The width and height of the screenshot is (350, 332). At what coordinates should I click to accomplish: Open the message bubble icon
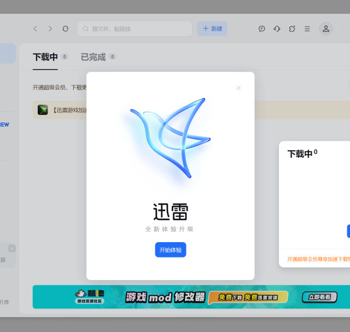pyautogui.click(x=261, y=28)
